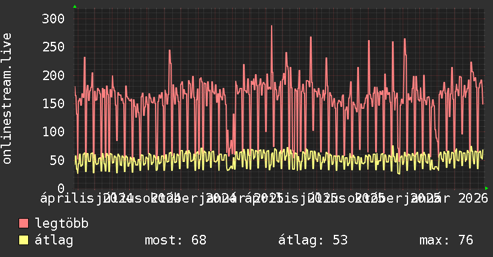Click the 100 y-axis label

53,131
